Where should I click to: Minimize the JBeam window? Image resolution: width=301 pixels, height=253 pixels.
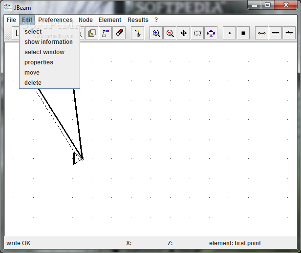pyautogui.click(x=255, y=5)
